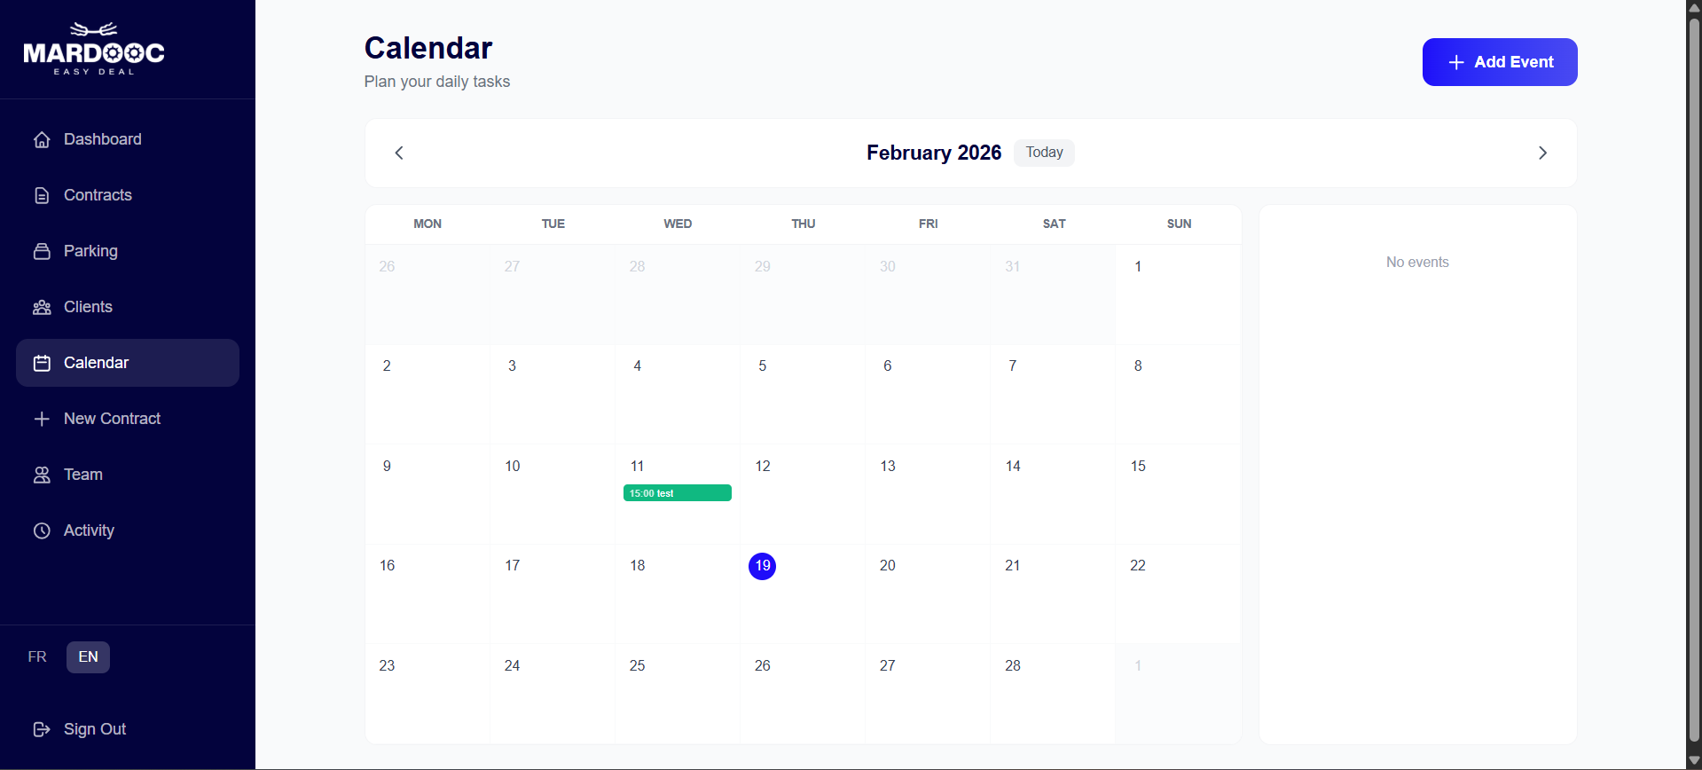The height and width of the screenshot is (770, 1702).
Task: Click the Clients people icon
Action: pyautogui.click(x=42, y=307)
